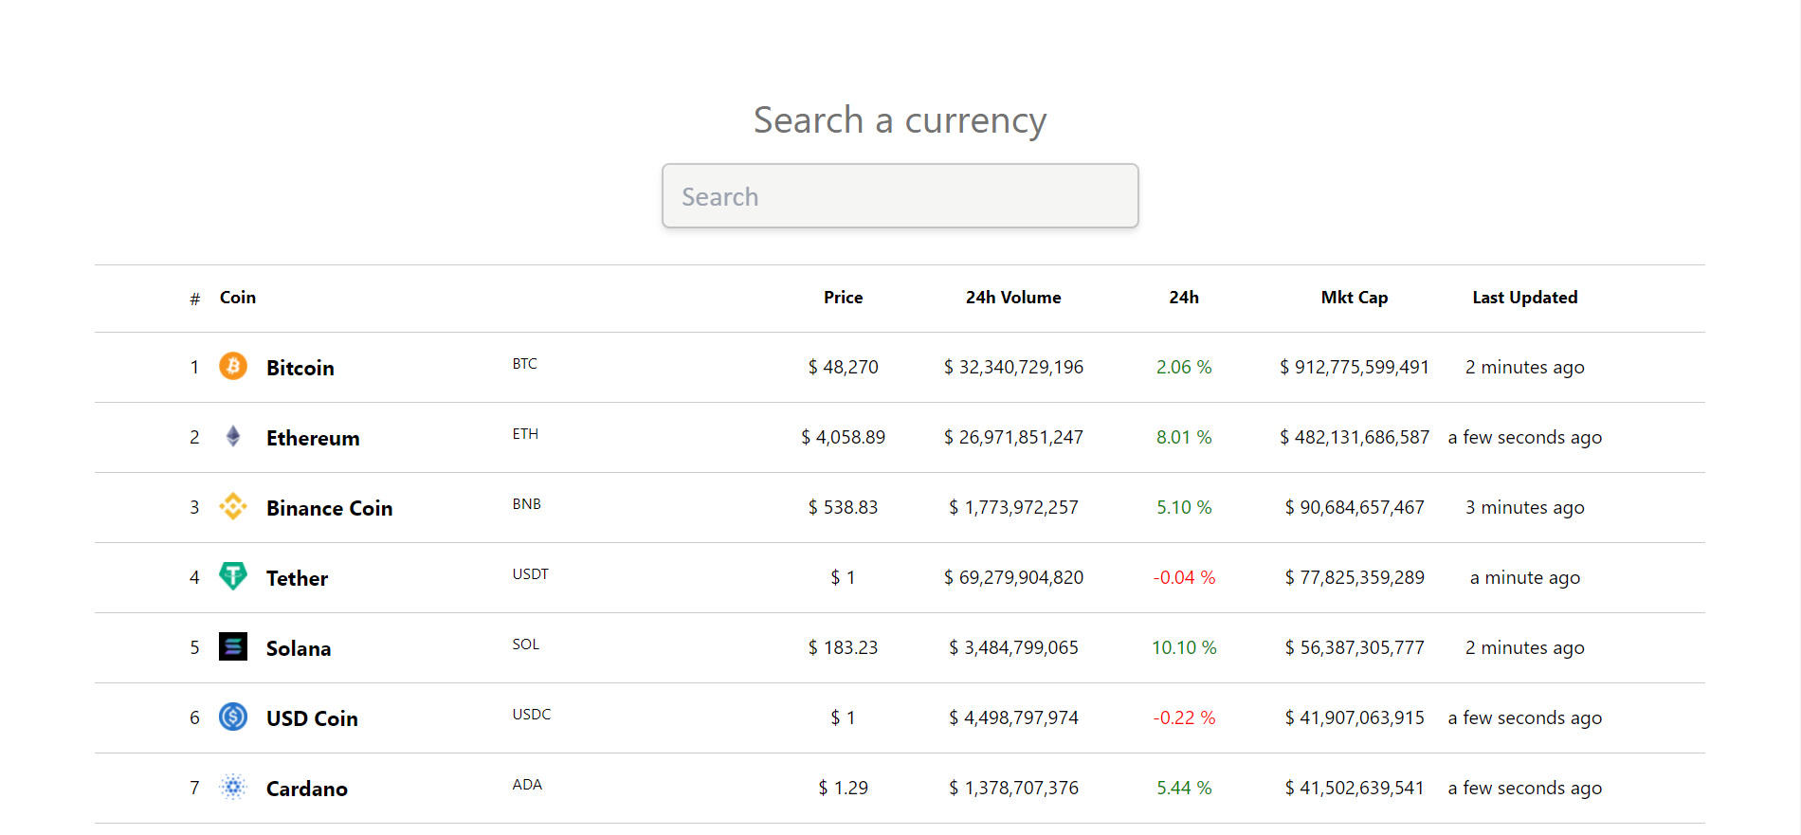Screen dimensions: 1801x835
Task: Click Ethereum 24h change 8.01 %
Action: click(x=1184, y=437)
